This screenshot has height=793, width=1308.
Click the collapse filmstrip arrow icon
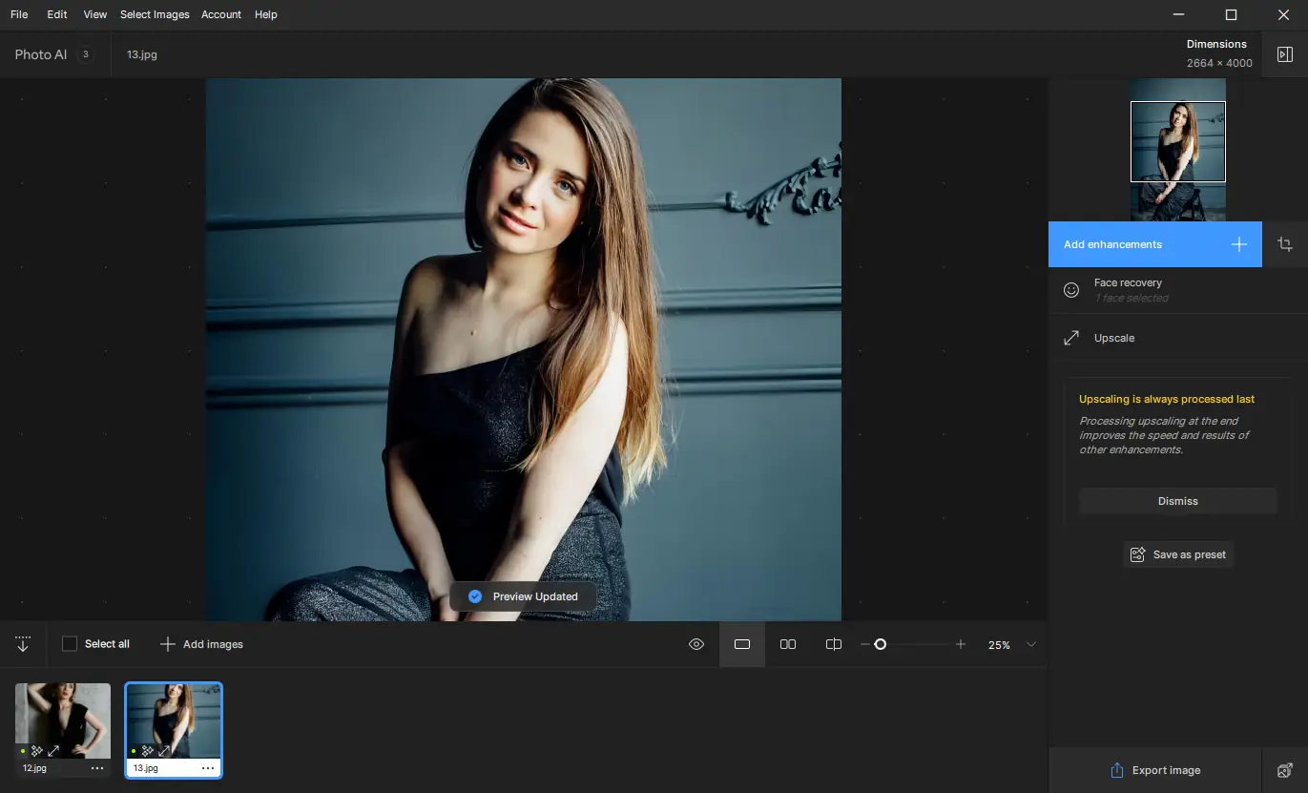click(x=23, y=644)
